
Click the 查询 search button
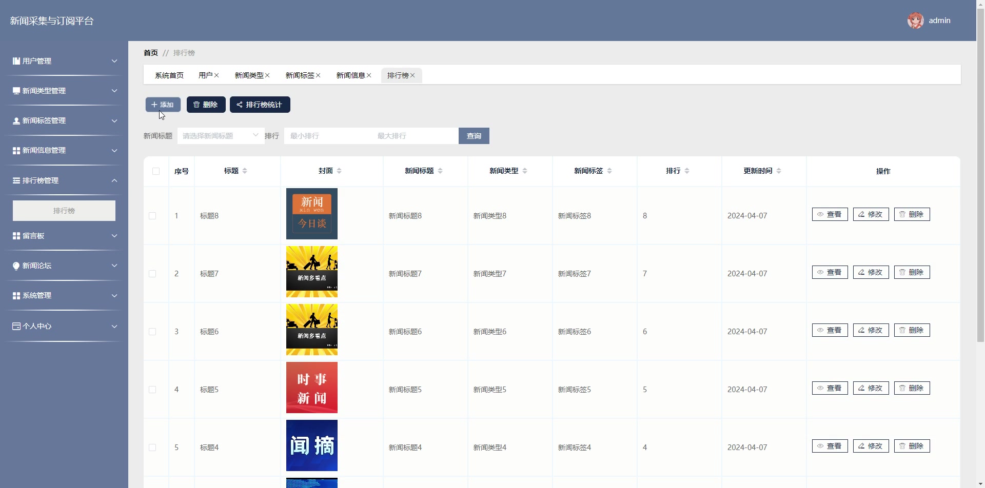click(474, 136)
